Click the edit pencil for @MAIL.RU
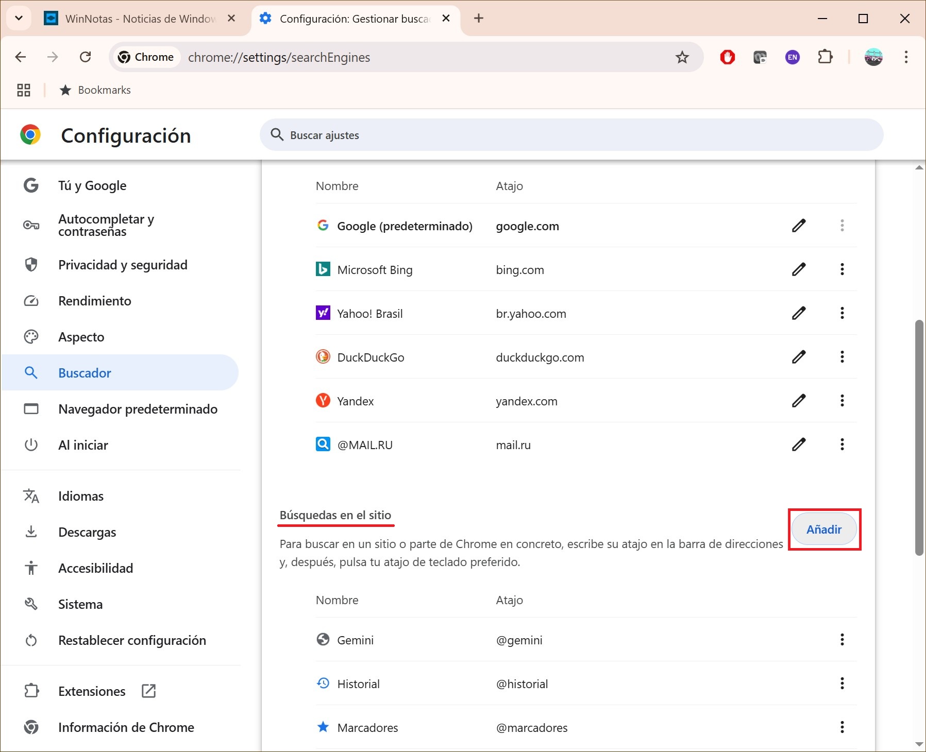This screenshot has height=752, width=926. point(799,445)
